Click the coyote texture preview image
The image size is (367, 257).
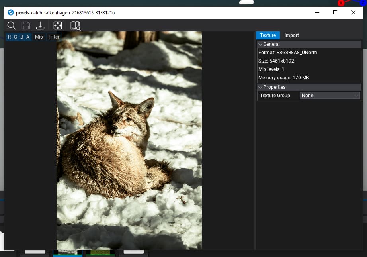coord(129,140)
